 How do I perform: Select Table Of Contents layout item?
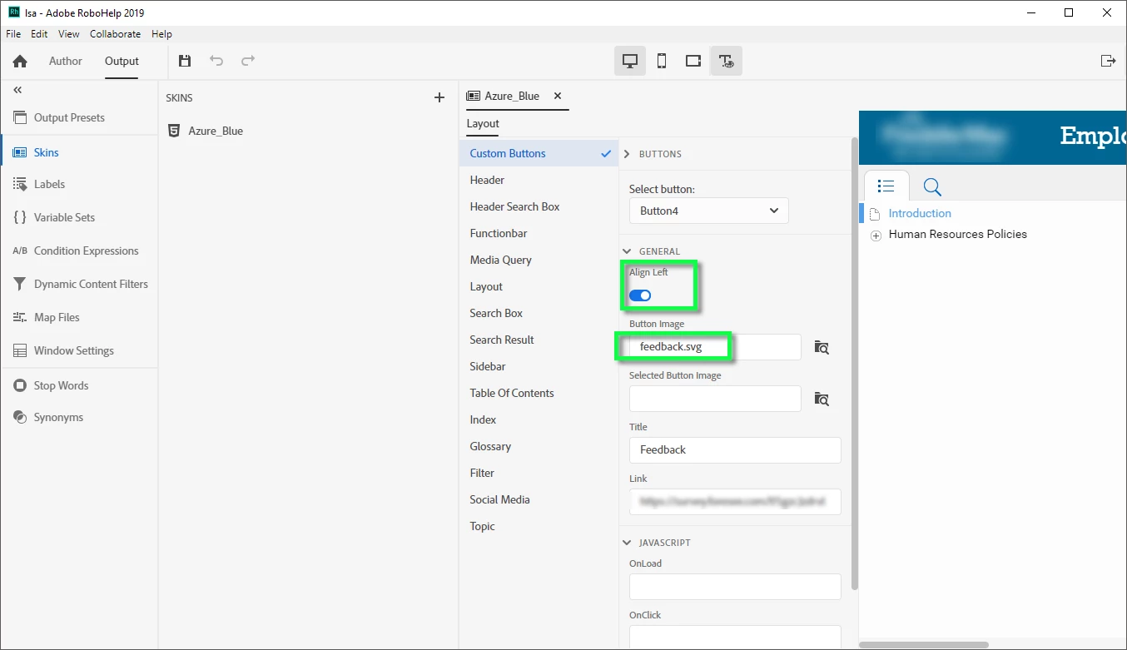539,393
